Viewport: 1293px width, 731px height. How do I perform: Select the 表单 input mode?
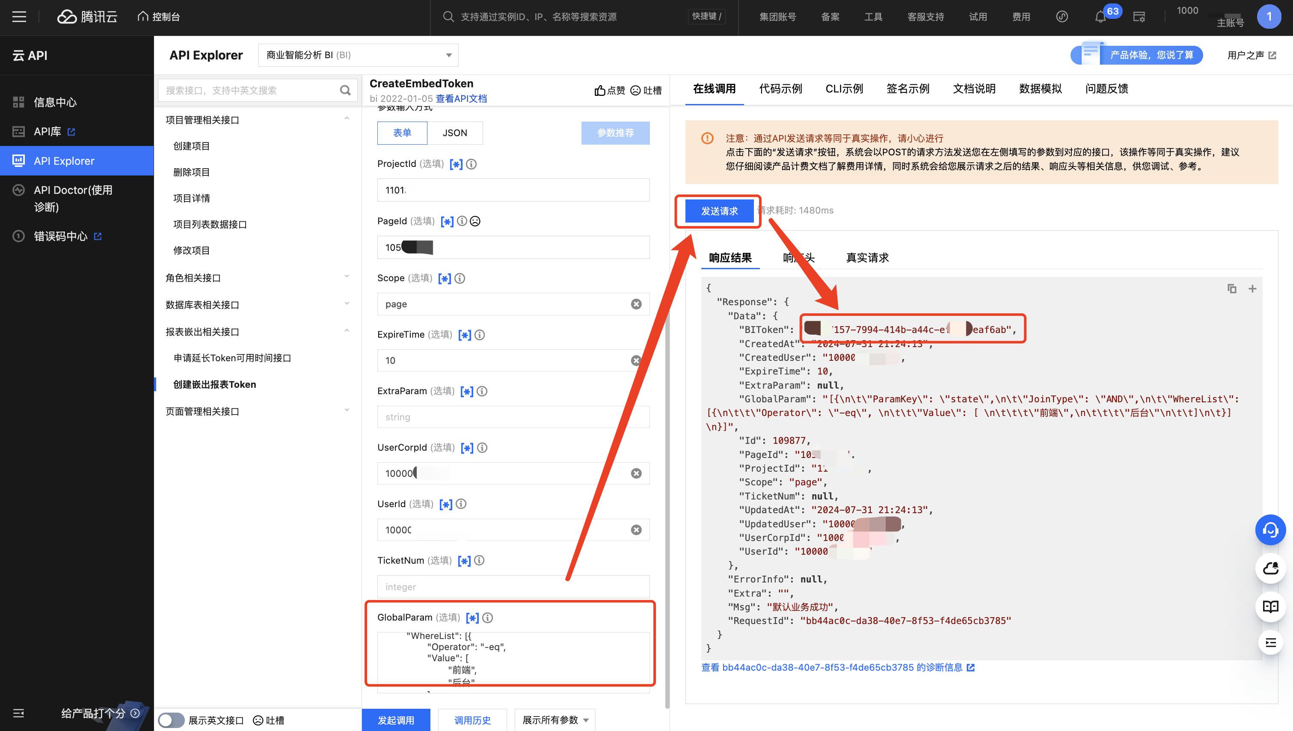pos(402,133)
